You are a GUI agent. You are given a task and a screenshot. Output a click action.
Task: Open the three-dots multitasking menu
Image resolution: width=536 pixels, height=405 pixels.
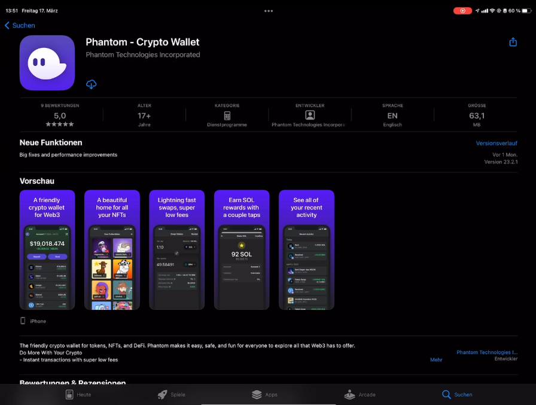(x=269, y=11)
